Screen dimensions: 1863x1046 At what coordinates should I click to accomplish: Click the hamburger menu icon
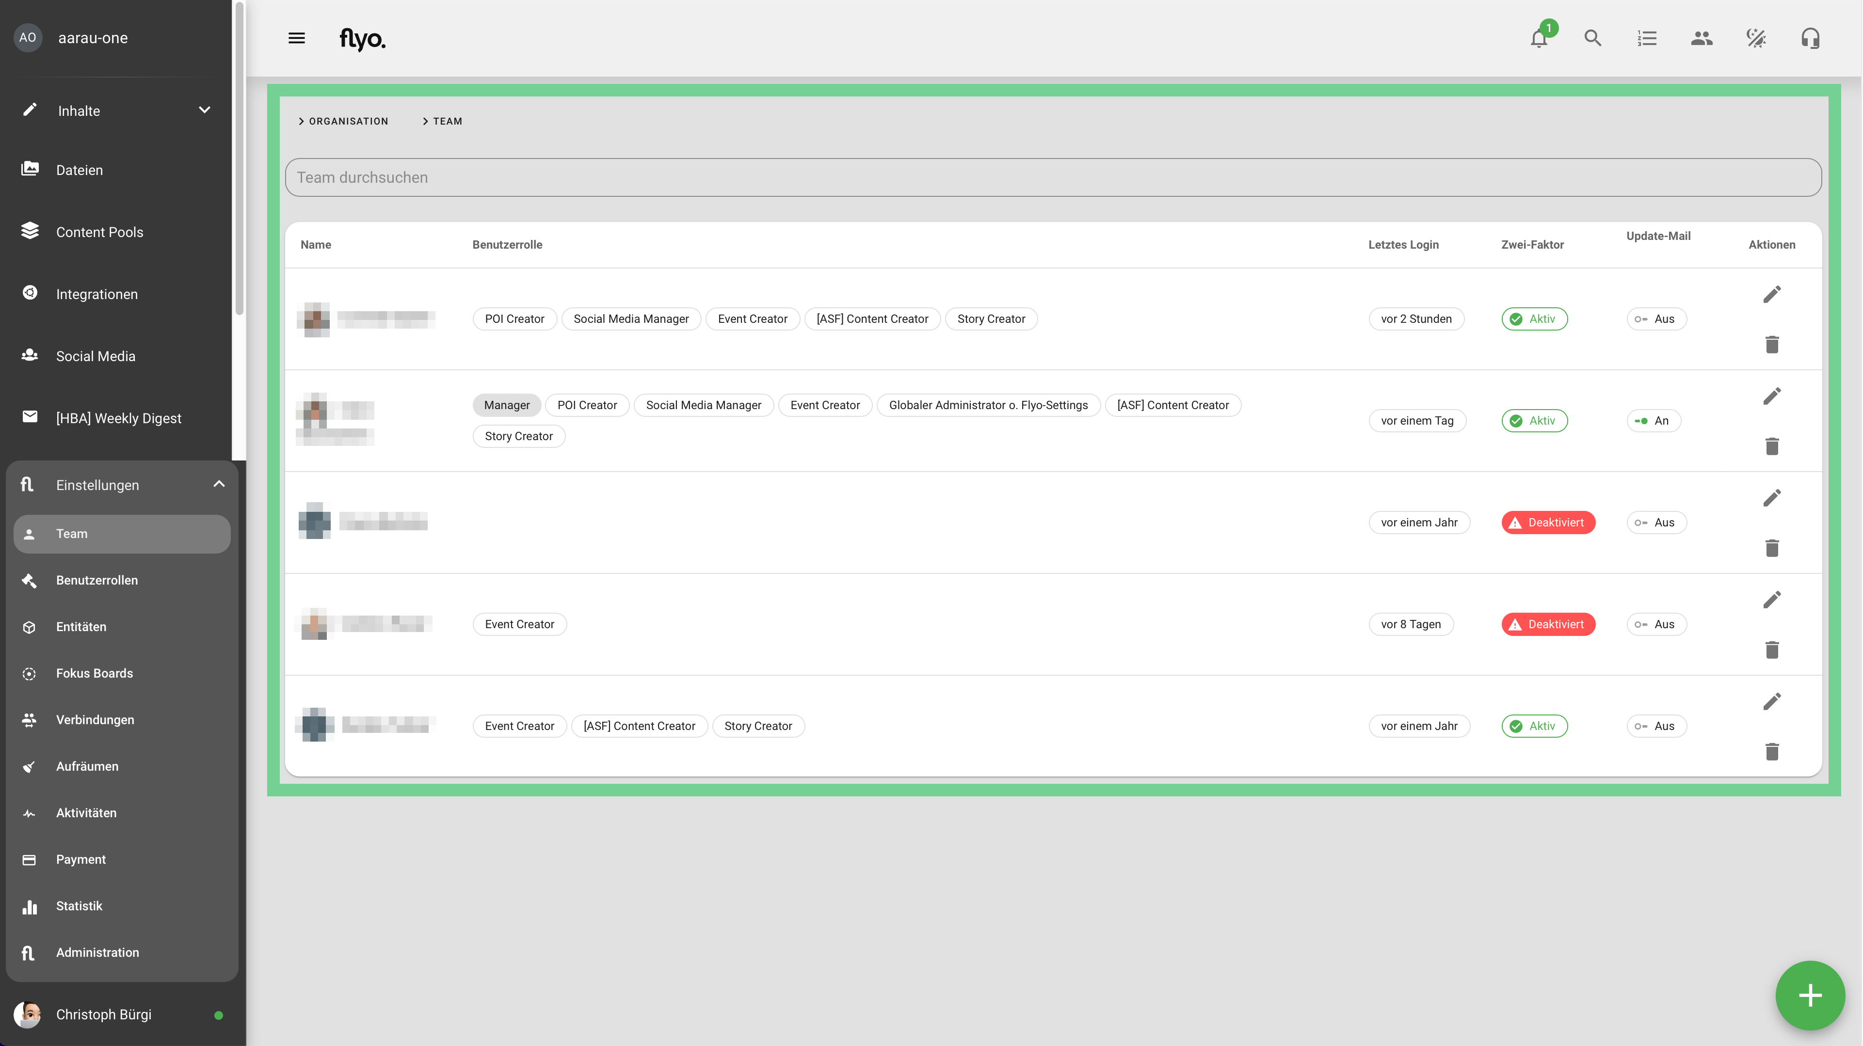(296, 38)
